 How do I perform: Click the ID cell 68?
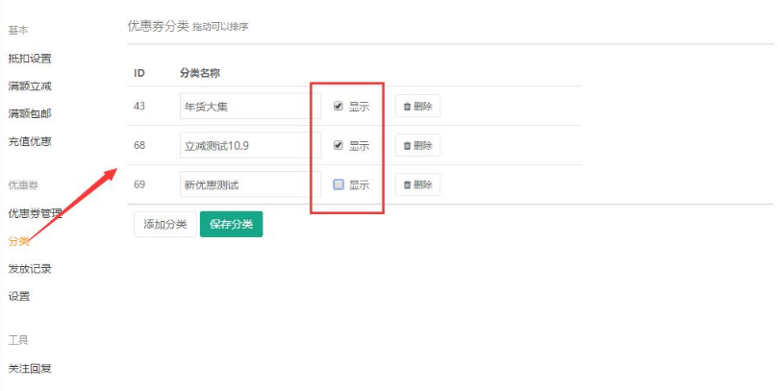[139, 145]
